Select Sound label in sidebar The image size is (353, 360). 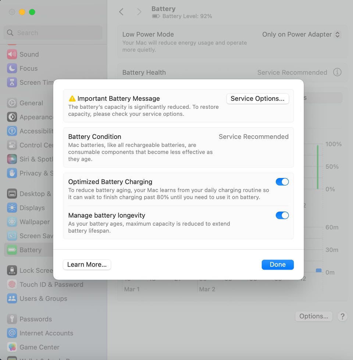tap(29, 54)
